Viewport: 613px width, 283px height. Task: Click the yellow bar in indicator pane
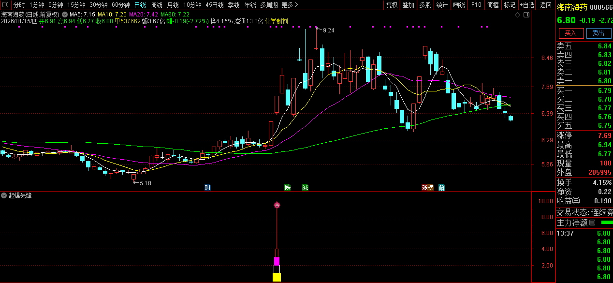(277, 277)
